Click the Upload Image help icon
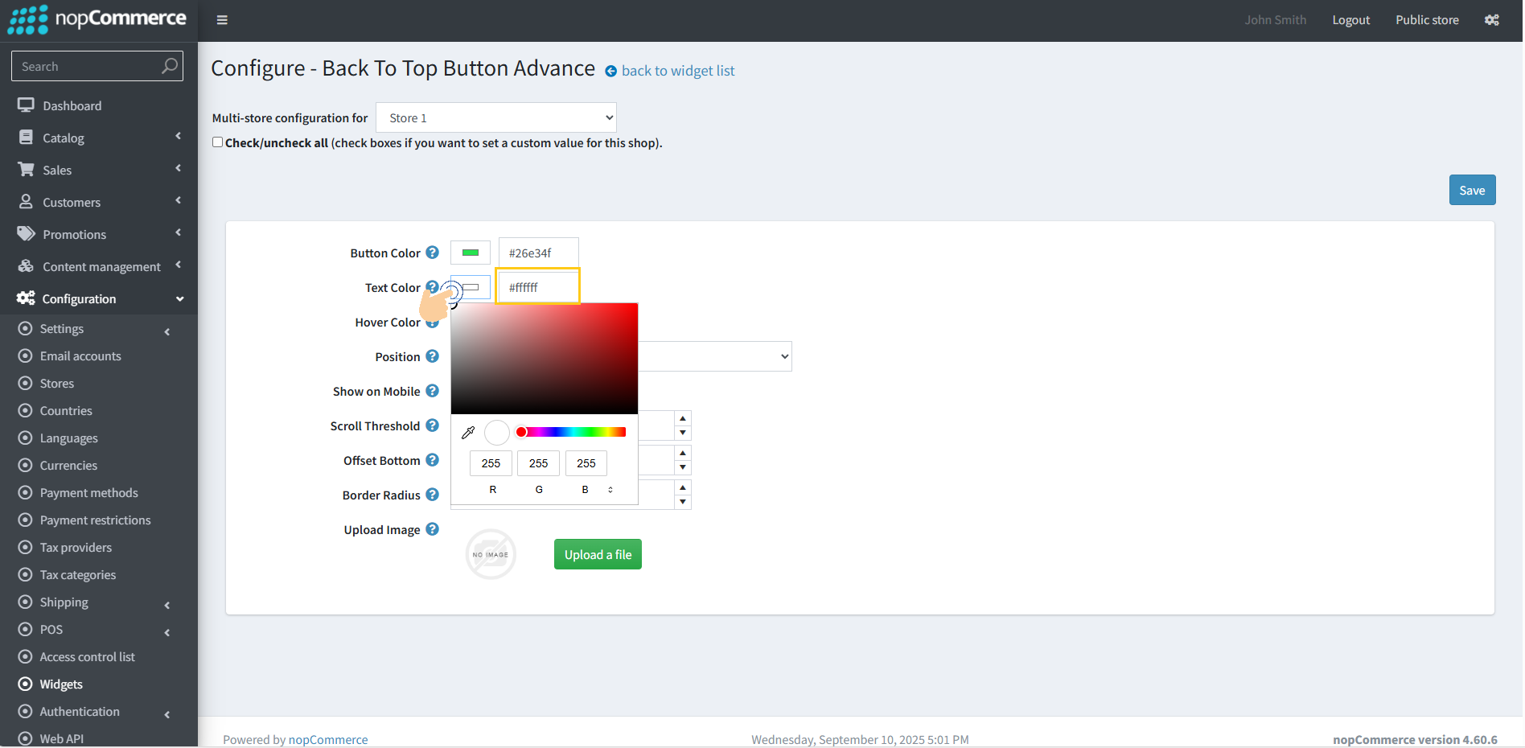This screenshot has width=1525, height=748. [432, 529]
